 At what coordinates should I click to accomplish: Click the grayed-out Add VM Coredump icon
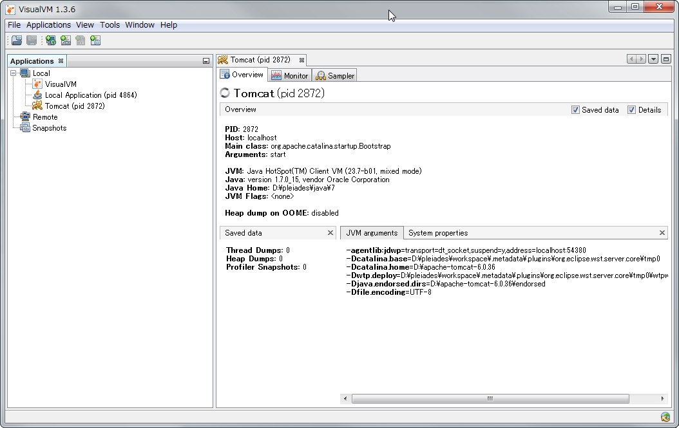(80, 41)
